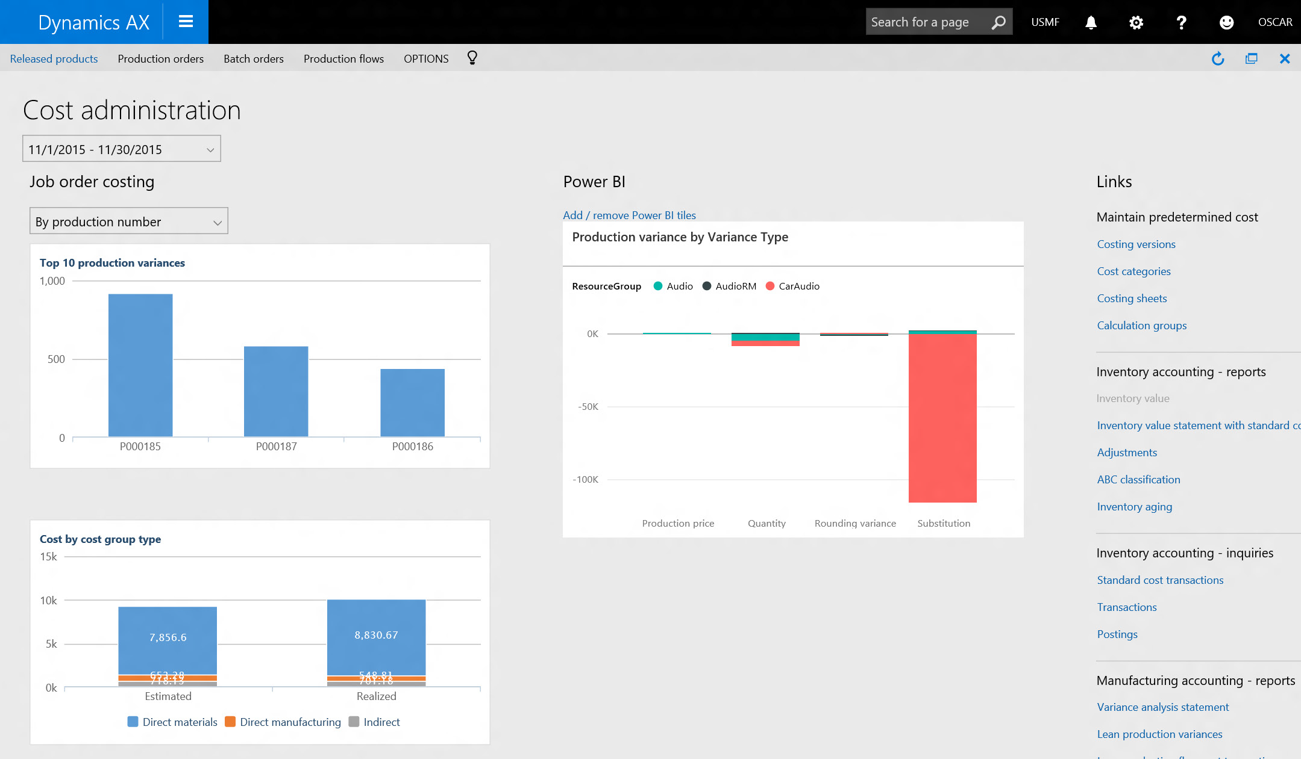This screenshot has height=759, width=1301.
Task: Open the Costing versions link
Action: click(1136, 244)
